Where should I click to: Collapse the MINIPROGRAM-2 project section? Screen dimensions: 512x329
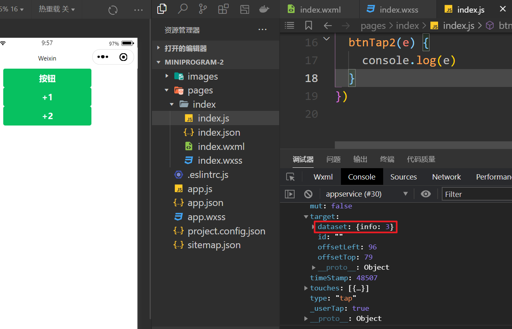click(x=215, y=62)
